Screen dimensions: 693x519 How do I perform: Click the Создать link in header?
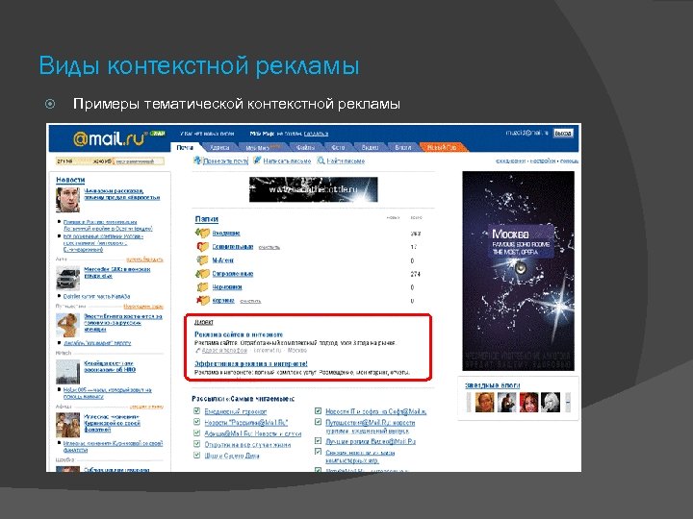point(316,134)
